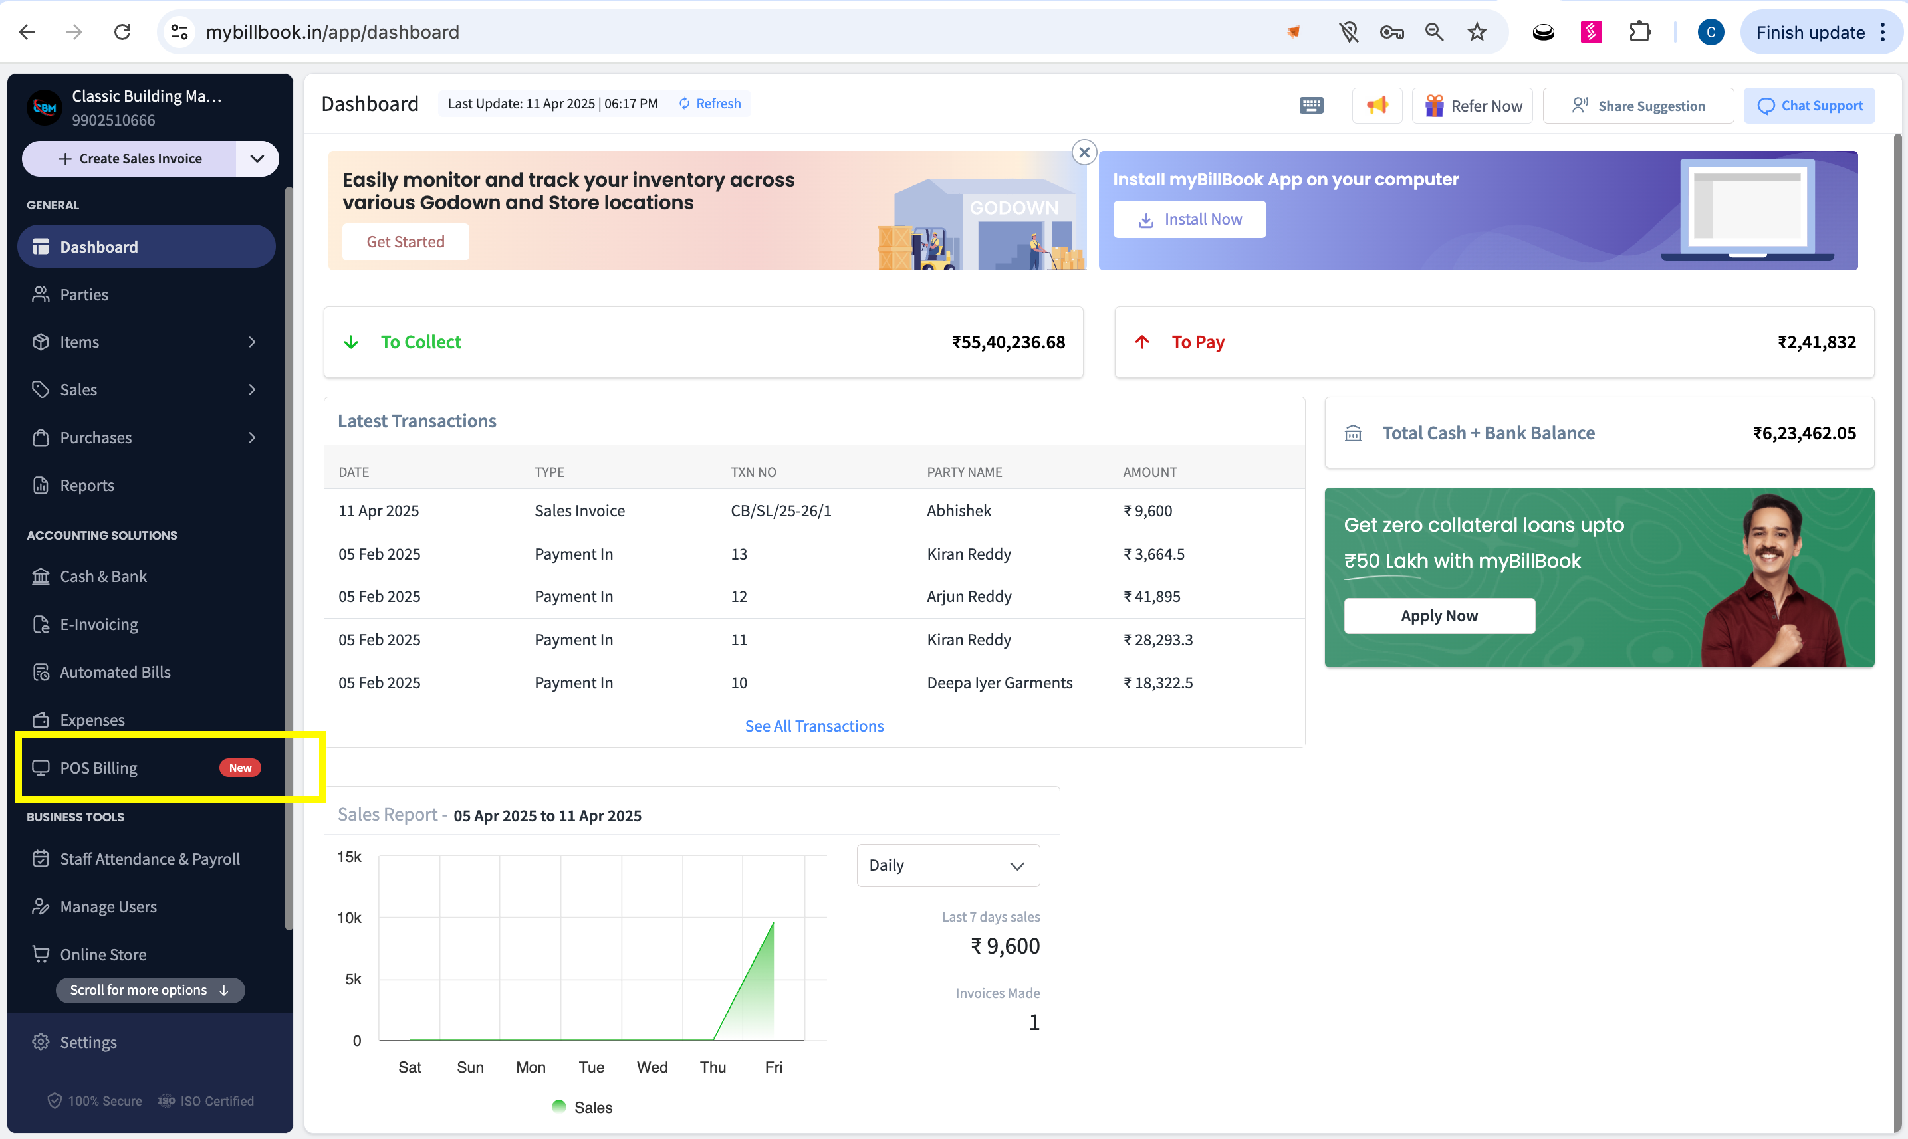Click the New badge on POS Billing

coord(240,768)
